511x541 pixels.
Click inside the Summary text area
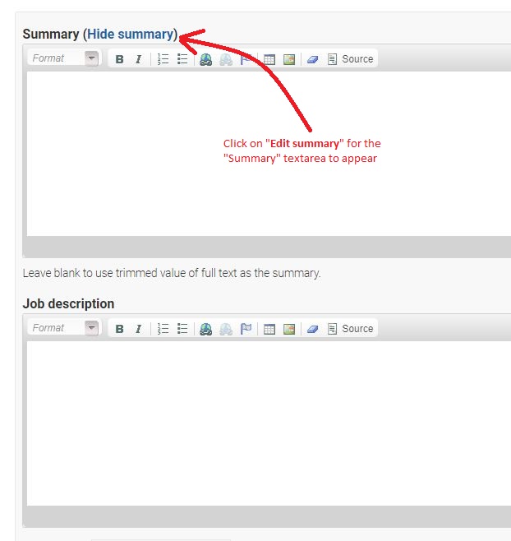[269, 154]
